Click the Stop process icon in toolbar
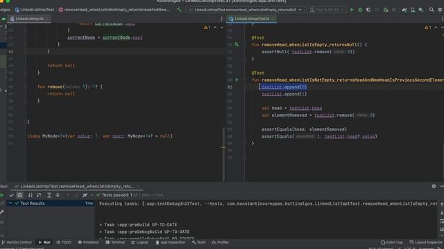Screen dimensions: 444x249 pyautogui.click(x=394, y=10)
